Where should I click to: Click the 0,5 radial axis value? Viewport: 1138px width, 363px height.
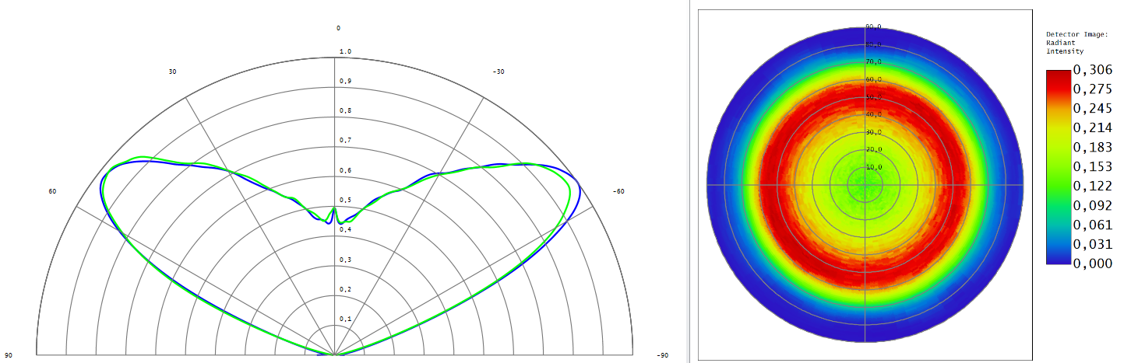click(x=345, y=201)
